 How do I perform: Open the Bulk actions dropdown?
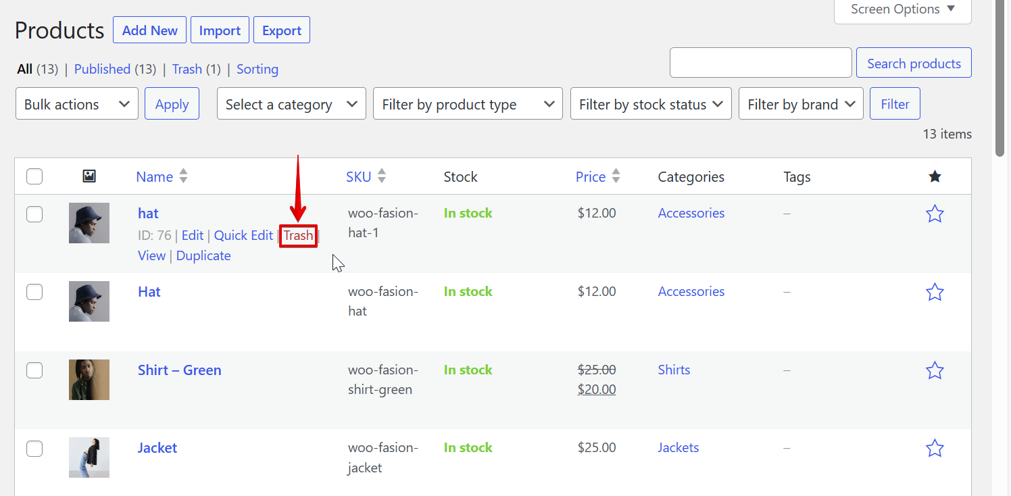(x=76, y=104)
